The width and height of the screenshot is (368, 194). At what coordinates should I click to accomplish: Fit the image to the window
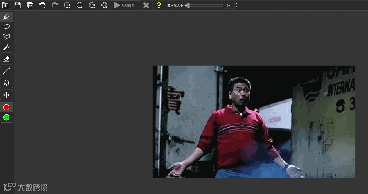(x=104, y=5)
